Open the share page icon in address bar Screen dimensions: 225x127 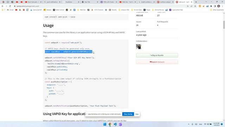coord(191,6)
